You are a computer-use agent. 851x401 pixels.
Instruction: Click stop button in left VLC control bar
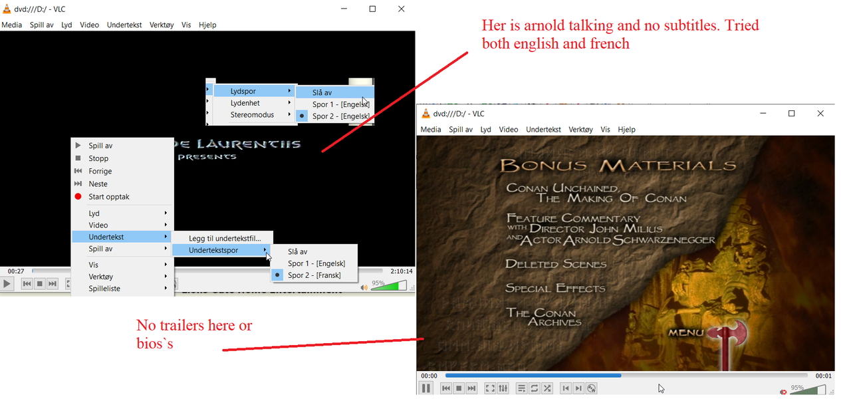(x=39, y=284)
